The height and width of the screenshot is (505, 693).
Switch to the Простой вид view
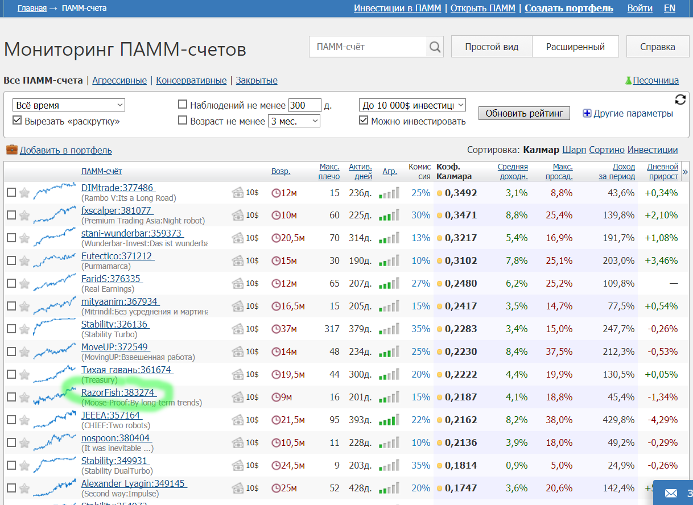(492, 47)
